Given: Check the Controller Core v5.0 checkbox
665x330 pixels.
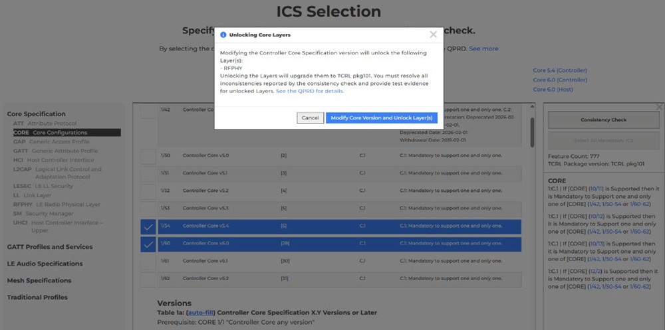Looking at the screenshot, I should [x=148, y=155].
